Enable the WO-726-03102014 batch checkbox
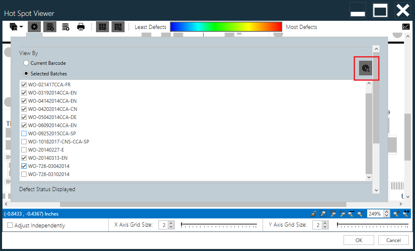Screen dimensions: 415x251 pyautogui.click(x=24, y=174)
